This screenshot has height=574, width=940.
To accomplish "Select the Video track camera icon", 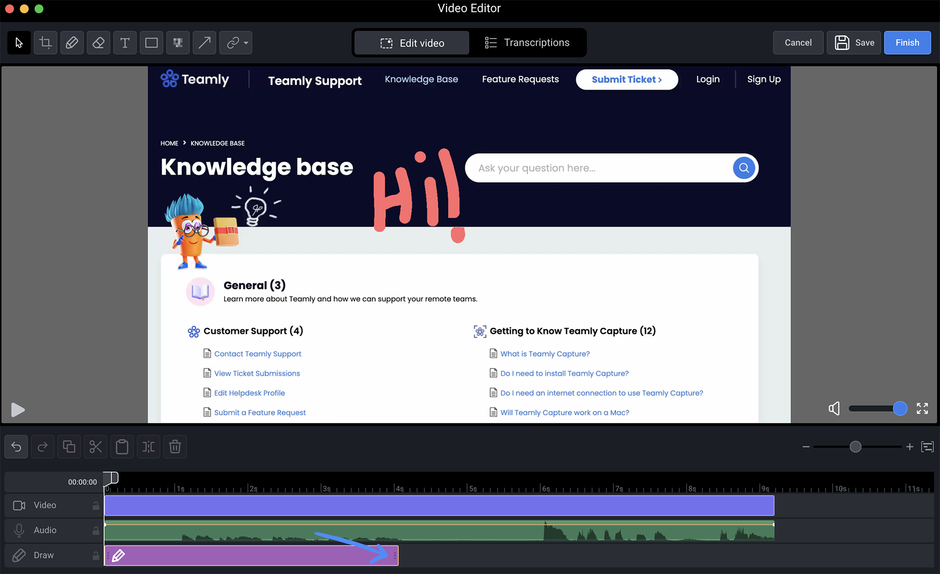I will (x=19, y=505).
